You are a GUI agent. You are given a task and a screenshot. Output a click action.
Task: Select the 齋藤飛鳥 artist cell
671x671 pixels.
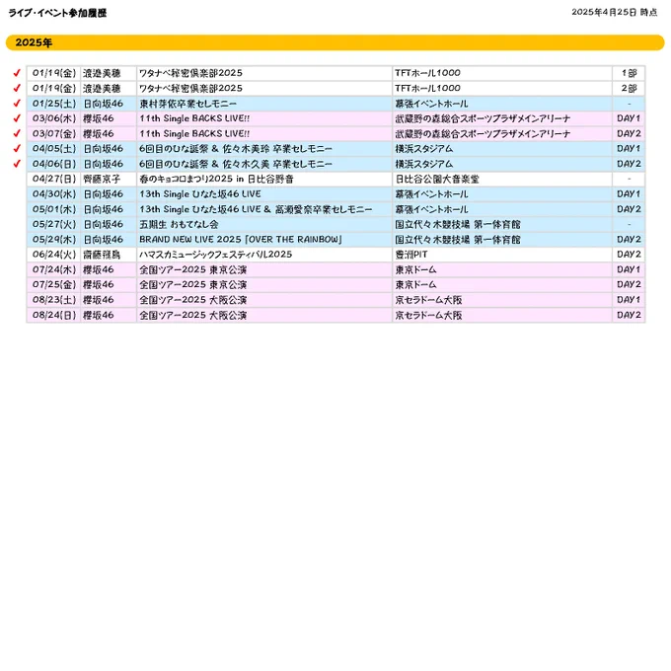(x=109, y=255)
